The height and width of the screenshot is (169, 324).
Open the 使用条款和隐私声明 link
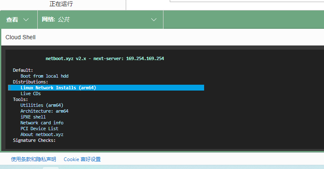[34, 159]
